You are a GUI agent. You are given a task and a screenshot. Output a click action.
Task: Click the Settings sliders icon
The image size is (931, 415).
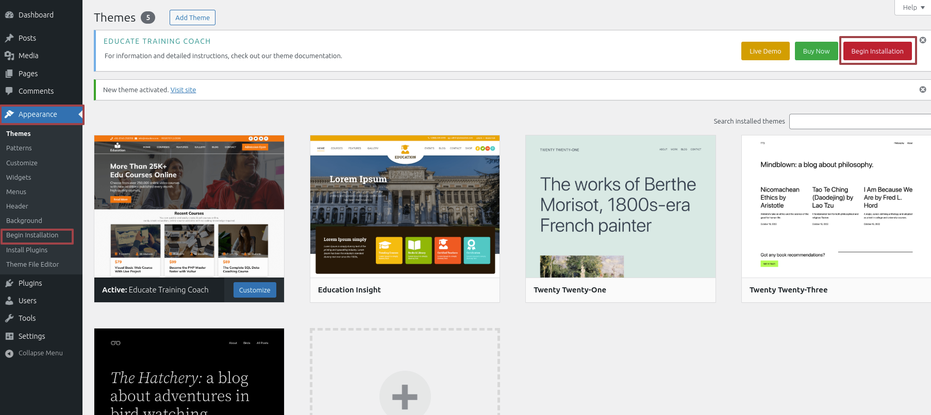(9, 336)
